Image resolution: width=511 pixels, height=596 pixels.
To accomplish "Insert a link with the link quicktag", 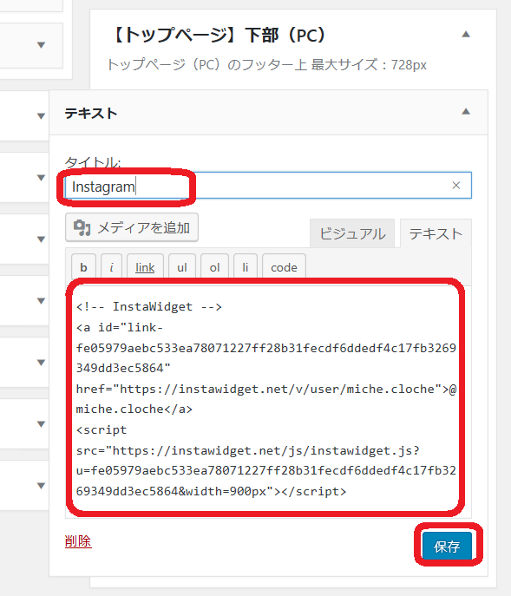I will click(145, 267).
